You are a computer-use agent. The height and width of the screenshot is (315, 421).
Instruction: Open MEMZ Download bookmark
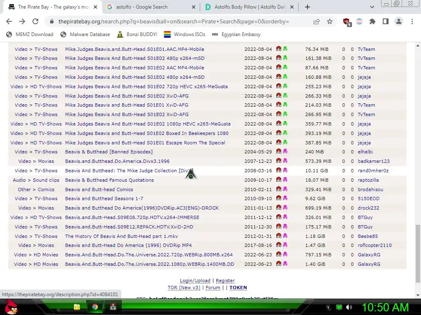30,34
